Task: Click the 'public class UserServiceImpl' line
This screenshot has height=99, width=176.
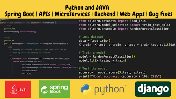Action: click(28, 23)
